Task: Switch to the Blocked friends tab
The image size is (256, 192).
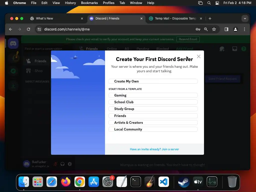Action: 162,49
